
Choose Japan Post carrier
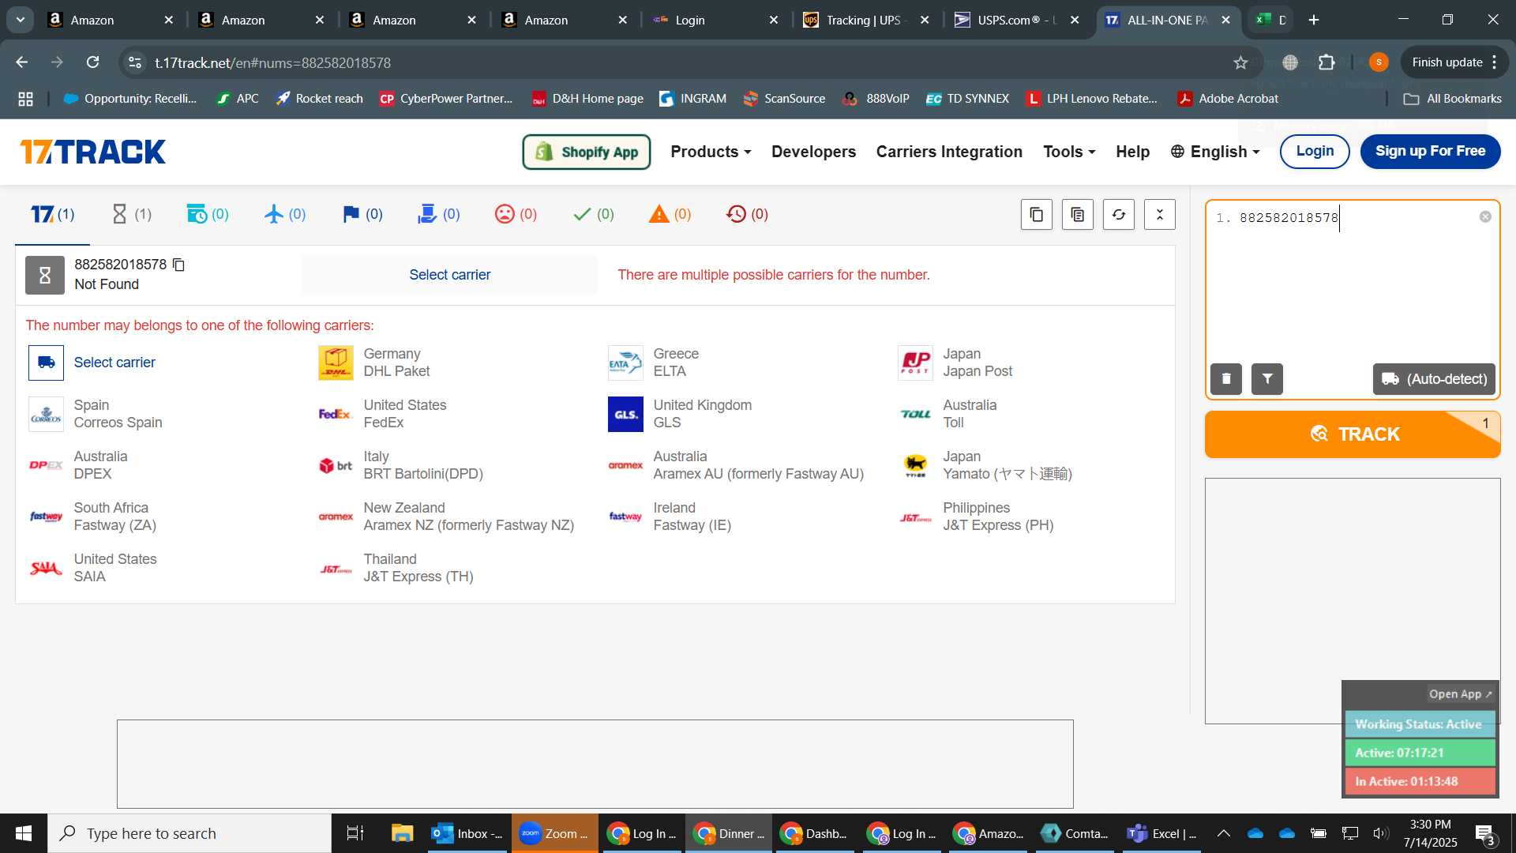[x=955, y=363]
